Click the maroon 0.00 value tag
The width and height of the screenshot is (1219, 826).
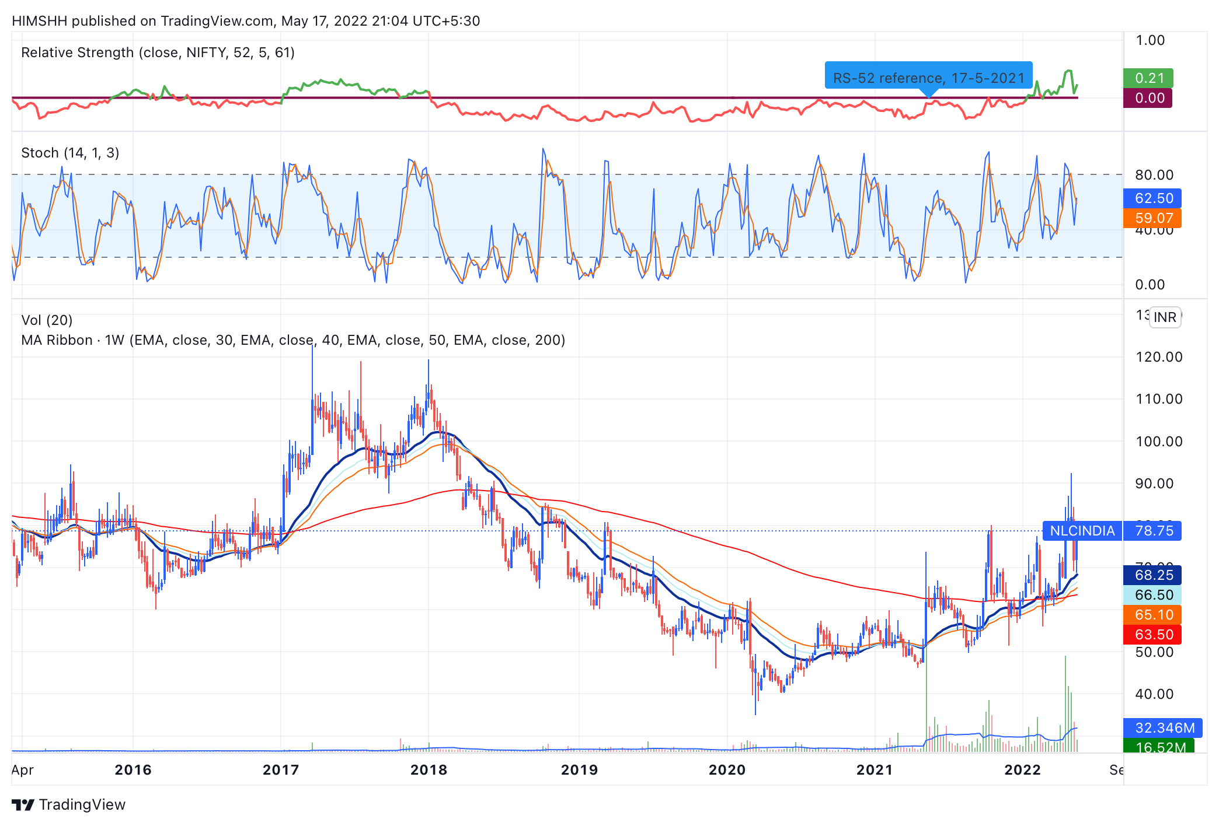point(1149,98)
